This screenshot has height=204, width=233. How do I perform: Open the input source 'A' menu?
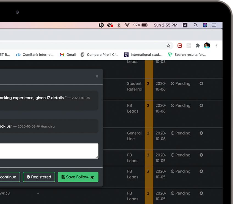(185, 25)
